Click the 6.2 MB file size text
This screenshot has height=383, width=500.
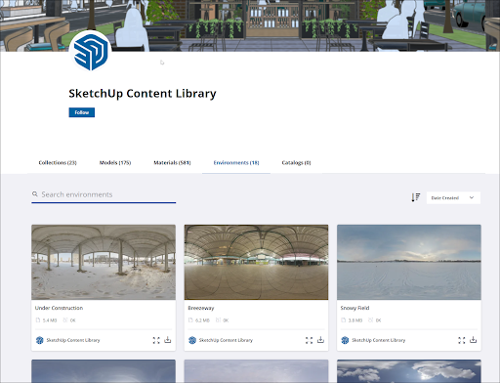click(x=202, y=320)
